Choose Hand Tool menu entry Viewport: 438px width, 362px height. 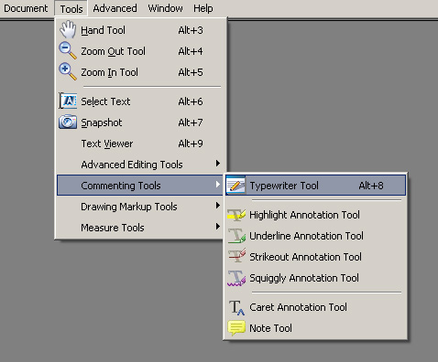click(x=140, y=30)
